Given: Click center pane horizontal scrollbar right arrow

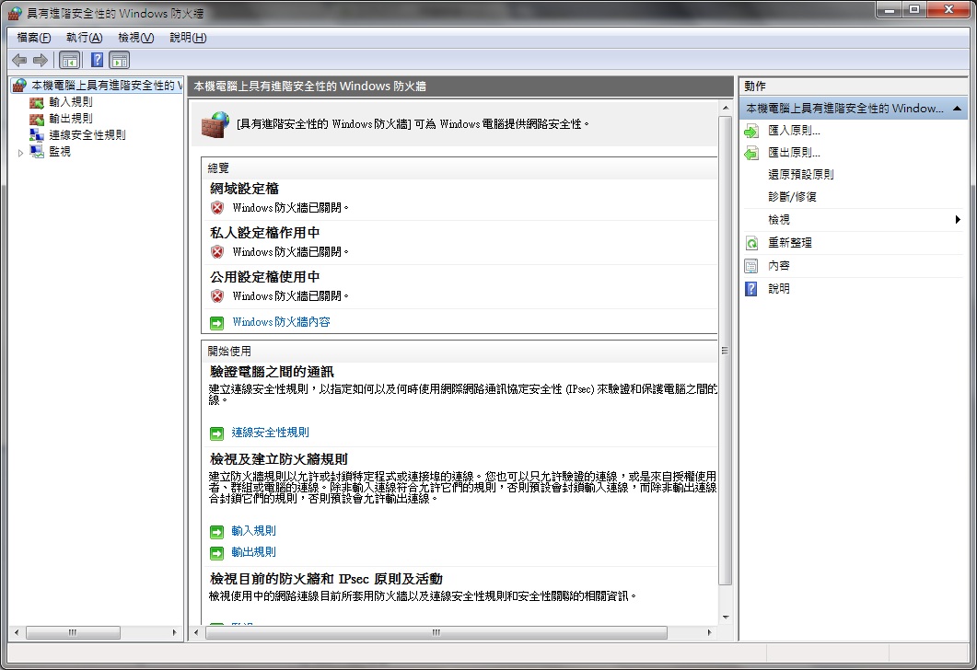Looking at the screenshot, I should [x=709, y=632].
